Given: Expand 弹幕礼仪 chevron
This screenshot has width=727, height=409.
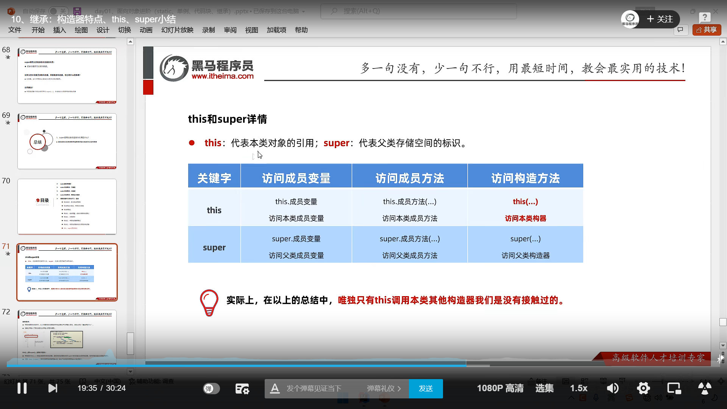Looking at the screenshot, I should pos(399,389).
